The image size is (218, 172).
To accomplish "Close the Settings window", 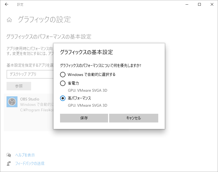I will pyautogui.click(x=212, y=4).
